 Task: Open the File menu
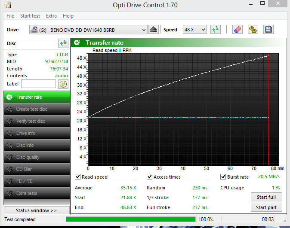point(10,16)
